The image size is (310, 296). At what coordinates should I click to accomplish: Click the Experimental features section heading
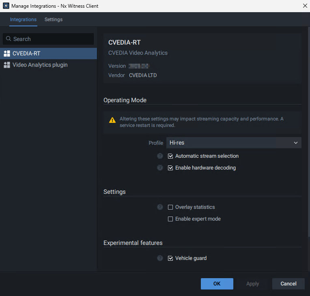[133, 243]
